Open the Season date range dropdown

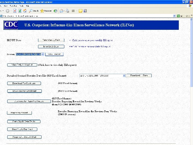tap(30, 54)
